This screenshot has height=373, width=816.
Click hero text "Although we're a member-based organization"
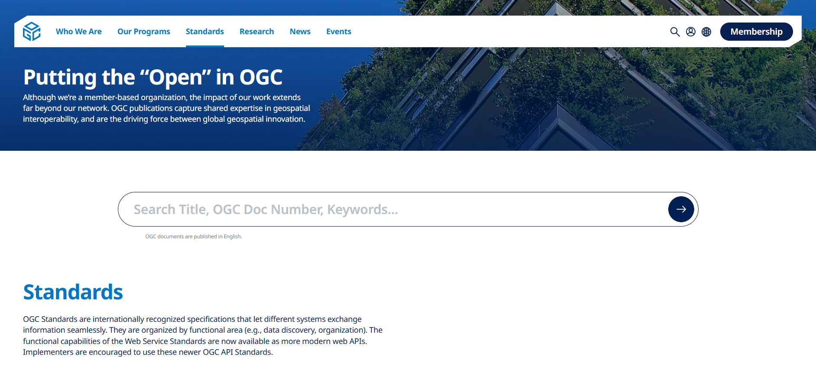[x=166, y=108]
